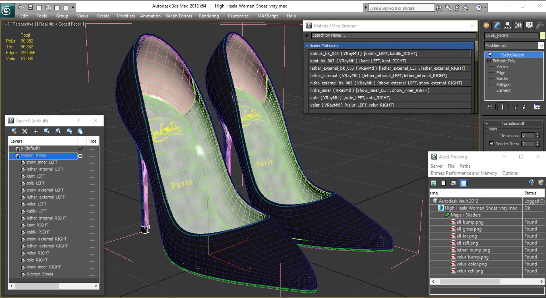Click the keyword search field

401,8
